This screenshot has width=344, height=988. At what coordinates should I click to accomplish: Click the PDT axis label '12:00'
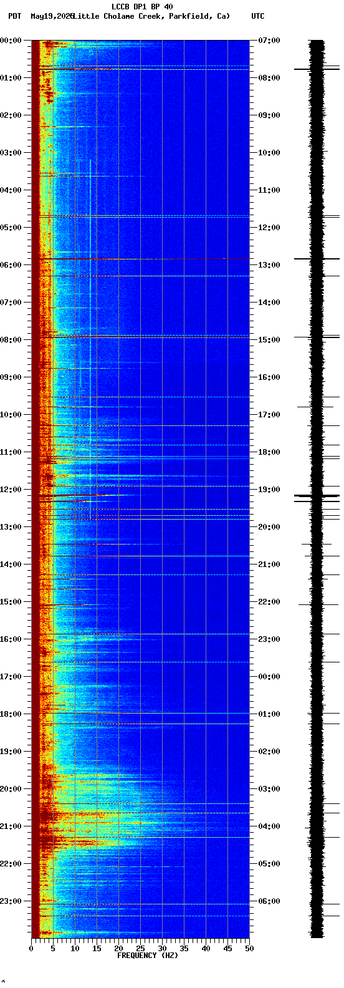tap(11, 490)
